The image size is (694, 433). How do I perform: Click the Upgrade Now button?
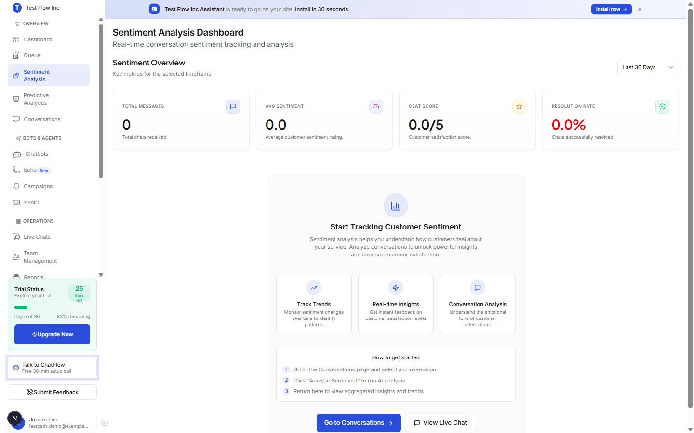pos(52,334)
